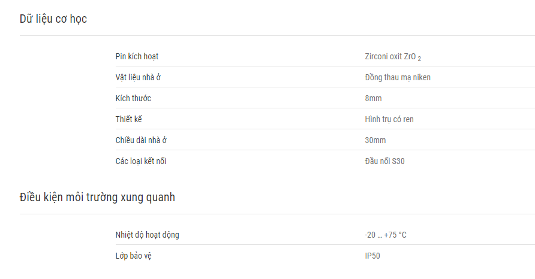Click the 'Hình trụ có ren' value
This screenshot has height=279, width=535.
point(389,119)
